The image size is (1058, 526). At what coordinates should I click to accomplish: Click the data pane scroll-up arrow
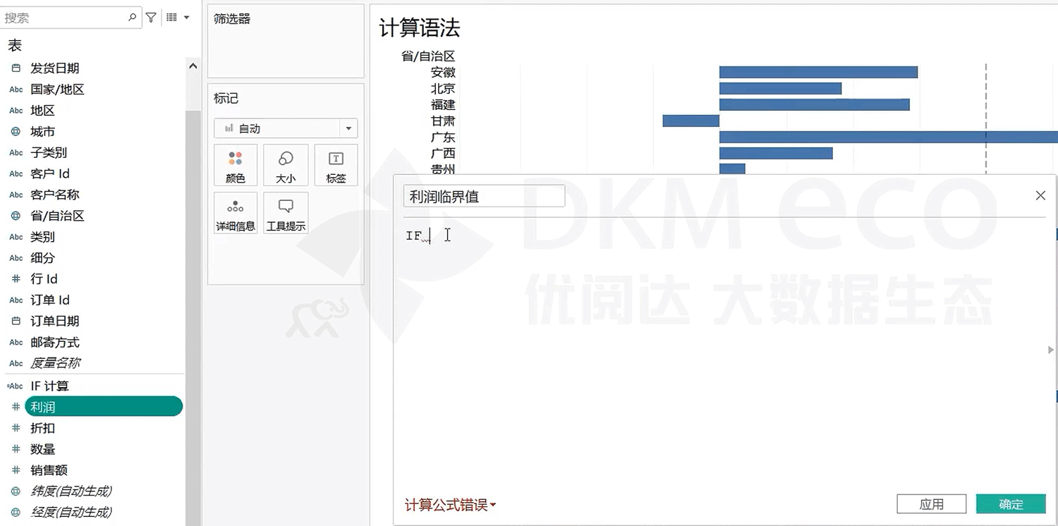193,66
